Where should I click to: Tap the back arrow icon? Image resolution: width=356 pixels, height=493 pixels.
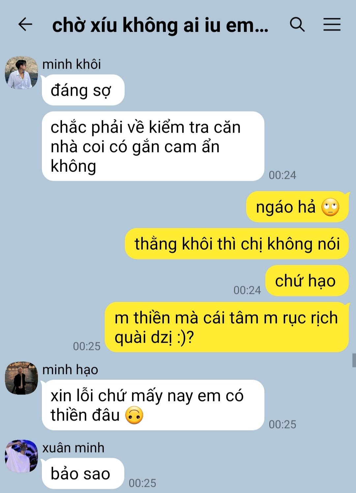click(x=25, y=24)
